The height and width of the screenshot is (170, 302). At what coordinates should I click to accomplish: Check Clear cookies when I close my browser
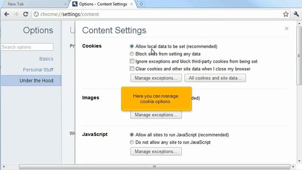[132, 68]
